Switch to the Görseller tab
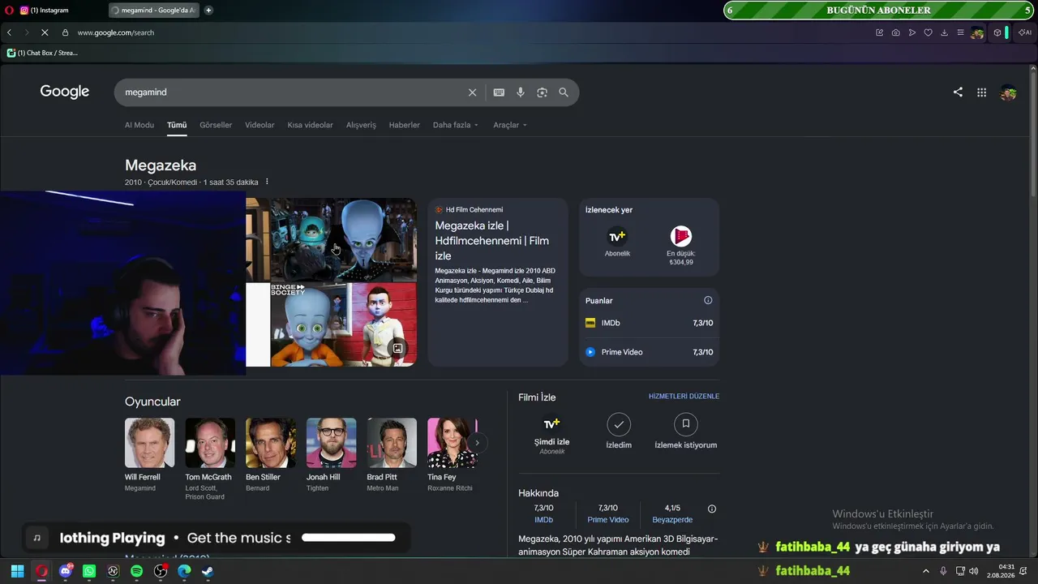This screenshot has width=1038, height=584. pyautogui.click(x=216, y=125)
